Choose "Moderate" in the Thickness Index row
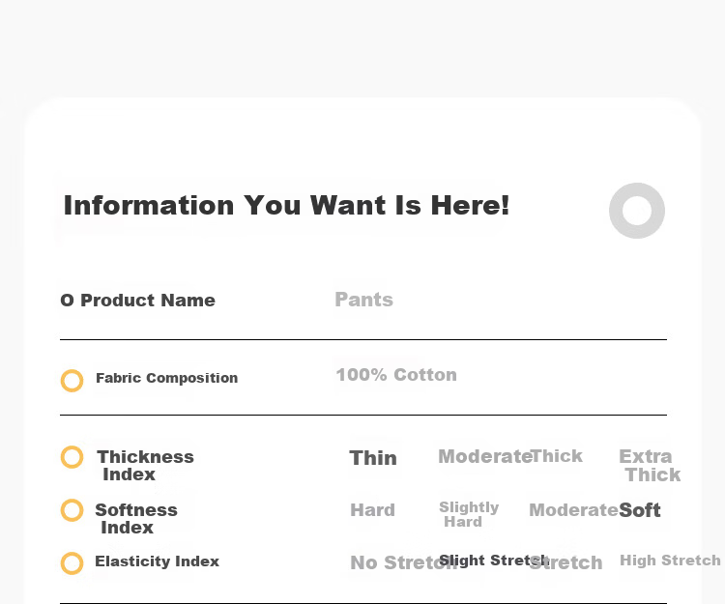This screenshot has height=604, width=725. 483,456
